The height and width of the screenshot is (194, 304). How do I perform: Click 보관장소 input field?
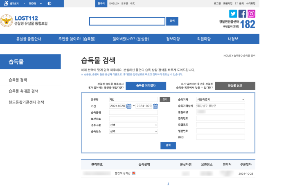133,119
